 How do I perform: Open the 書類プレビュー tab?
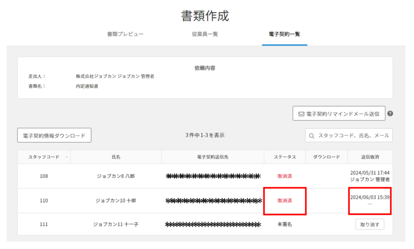(x=125, y=34)
